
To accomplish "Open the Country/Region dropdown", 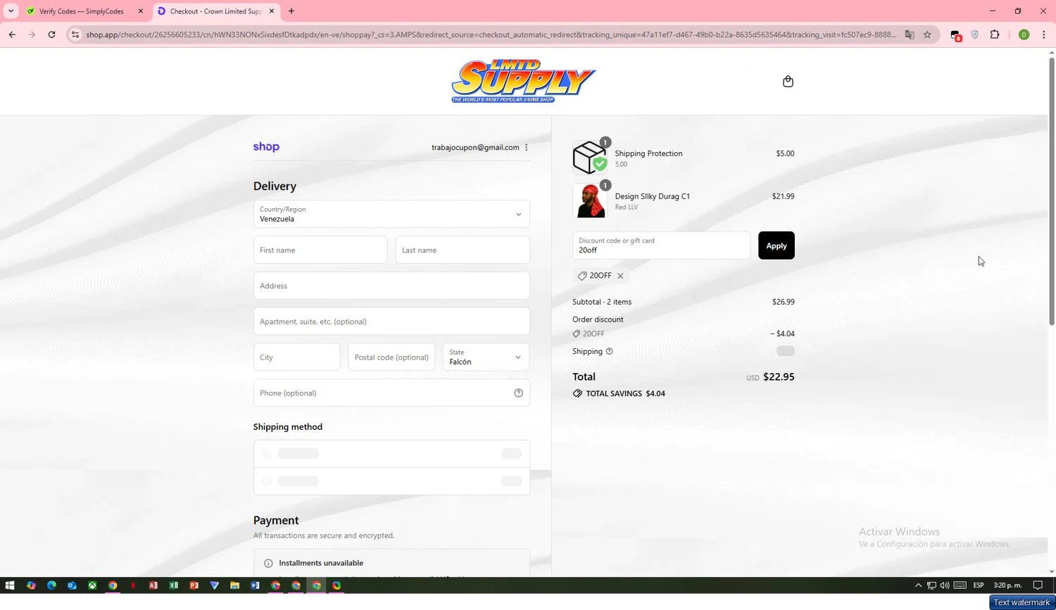I will point(391,214).
